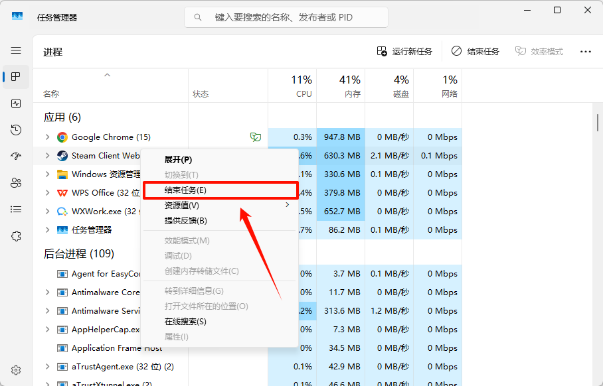The height and width of the screenshot is (386, 603).
Task: Open Services from the sidebar
Action: (15, 235)
